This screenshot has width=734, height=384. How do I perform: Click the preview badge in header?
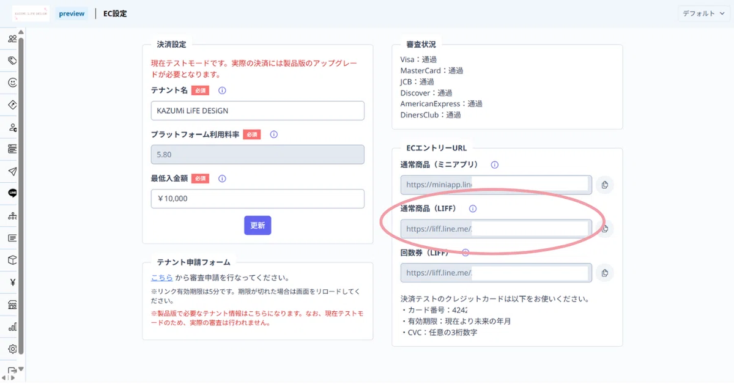click(72, 13)
